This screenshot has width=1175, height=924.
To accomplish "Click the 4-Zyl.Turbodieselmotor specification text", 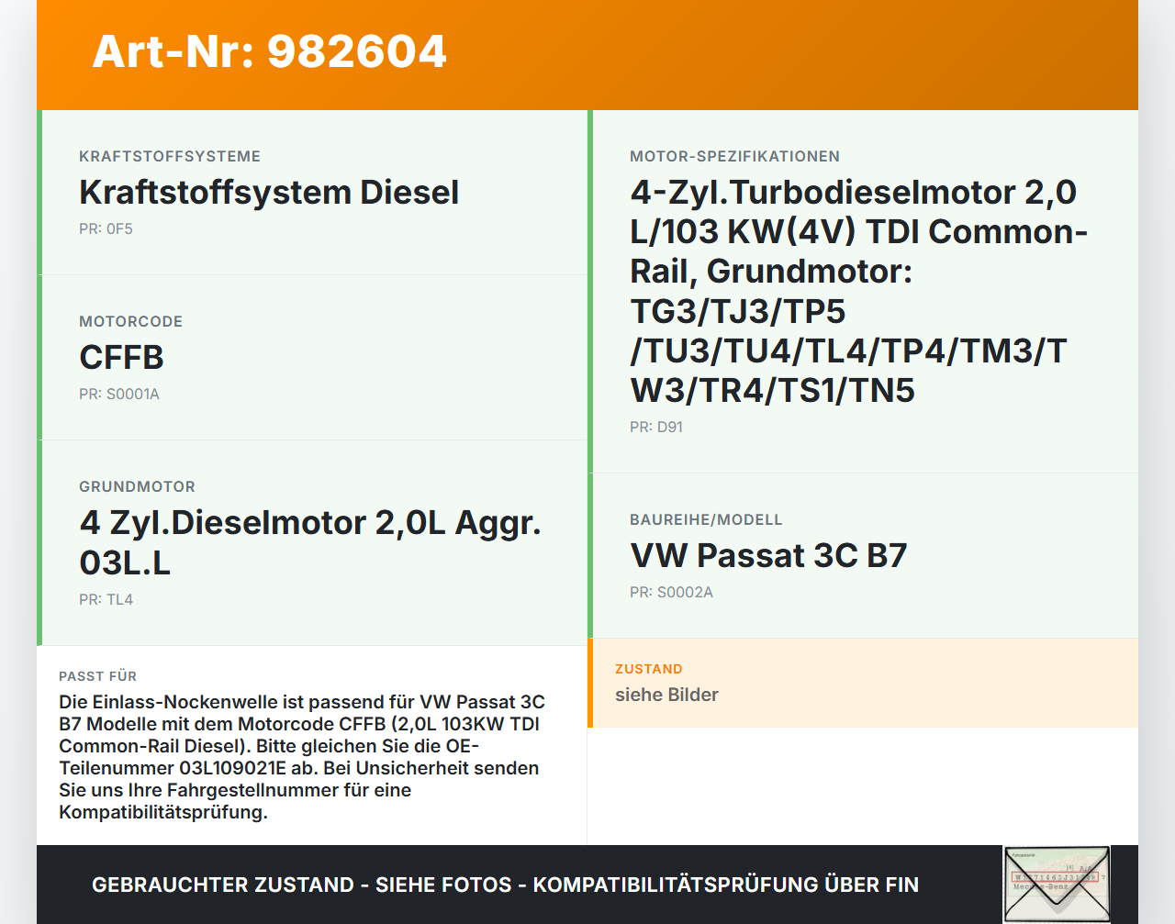I will (858, 291).
